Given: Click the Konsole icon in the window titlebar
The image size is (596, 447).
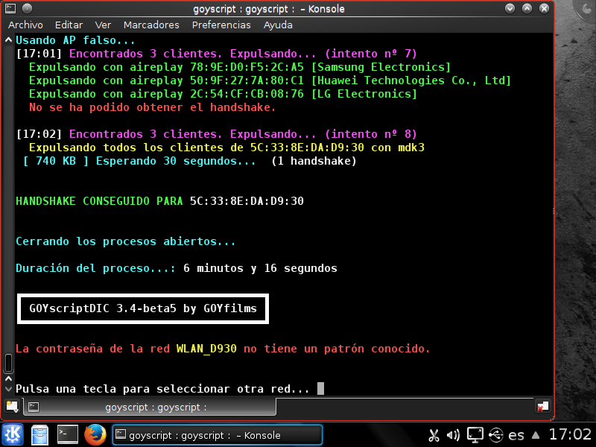Looking at the screenshot, I should click(10, 8).
